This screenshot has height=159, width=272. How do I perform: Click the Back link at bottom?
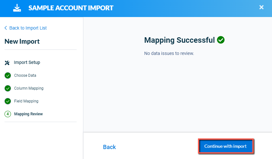109,147
